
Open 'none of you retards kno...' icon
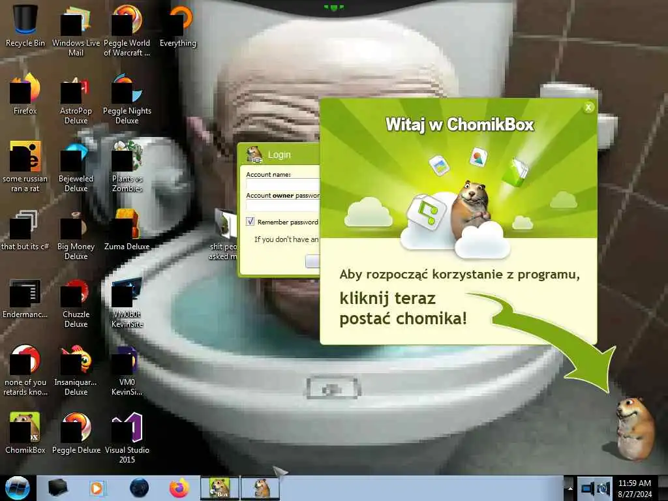[25, 370]
